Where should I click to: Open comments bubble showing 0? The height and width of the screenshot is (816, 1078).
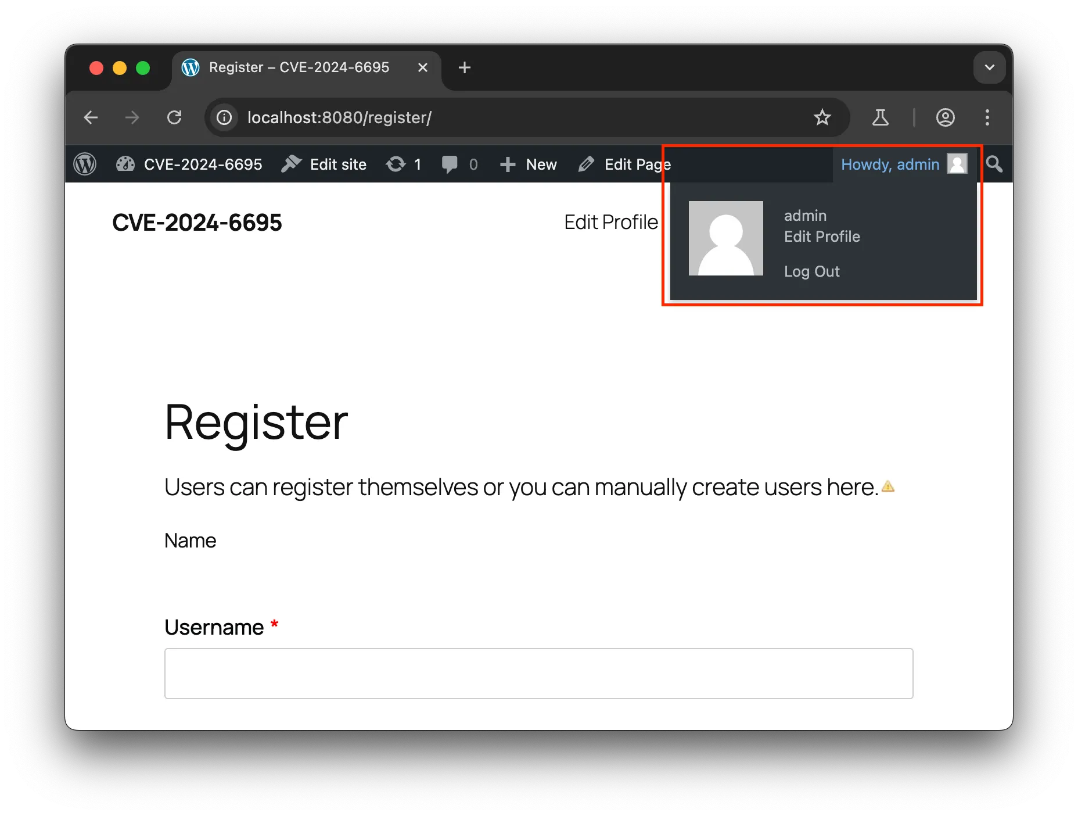pos(459,164)
